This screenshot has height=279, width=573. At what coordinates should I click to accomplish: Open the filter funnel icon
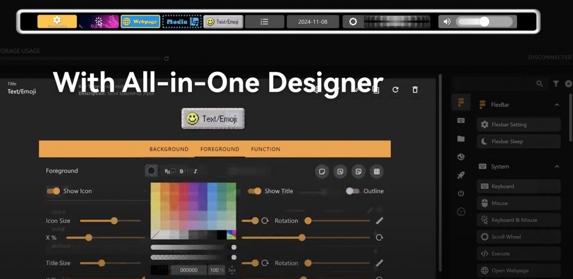[x=556, y=83]
